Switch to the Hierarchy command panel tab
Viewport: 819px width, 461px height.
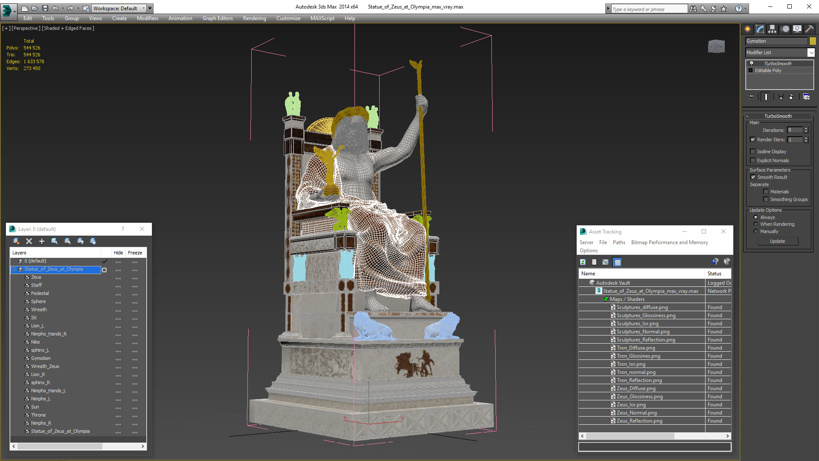pyautogui.click(x=773, y=29)
